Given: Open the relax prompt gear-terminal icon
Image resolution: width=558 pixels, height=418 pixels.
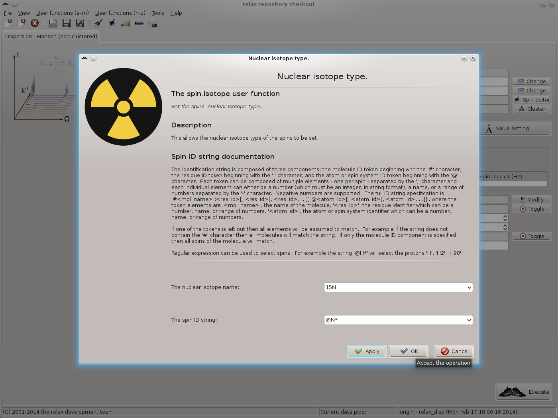Looking at the screenshot, I should 153,23.
